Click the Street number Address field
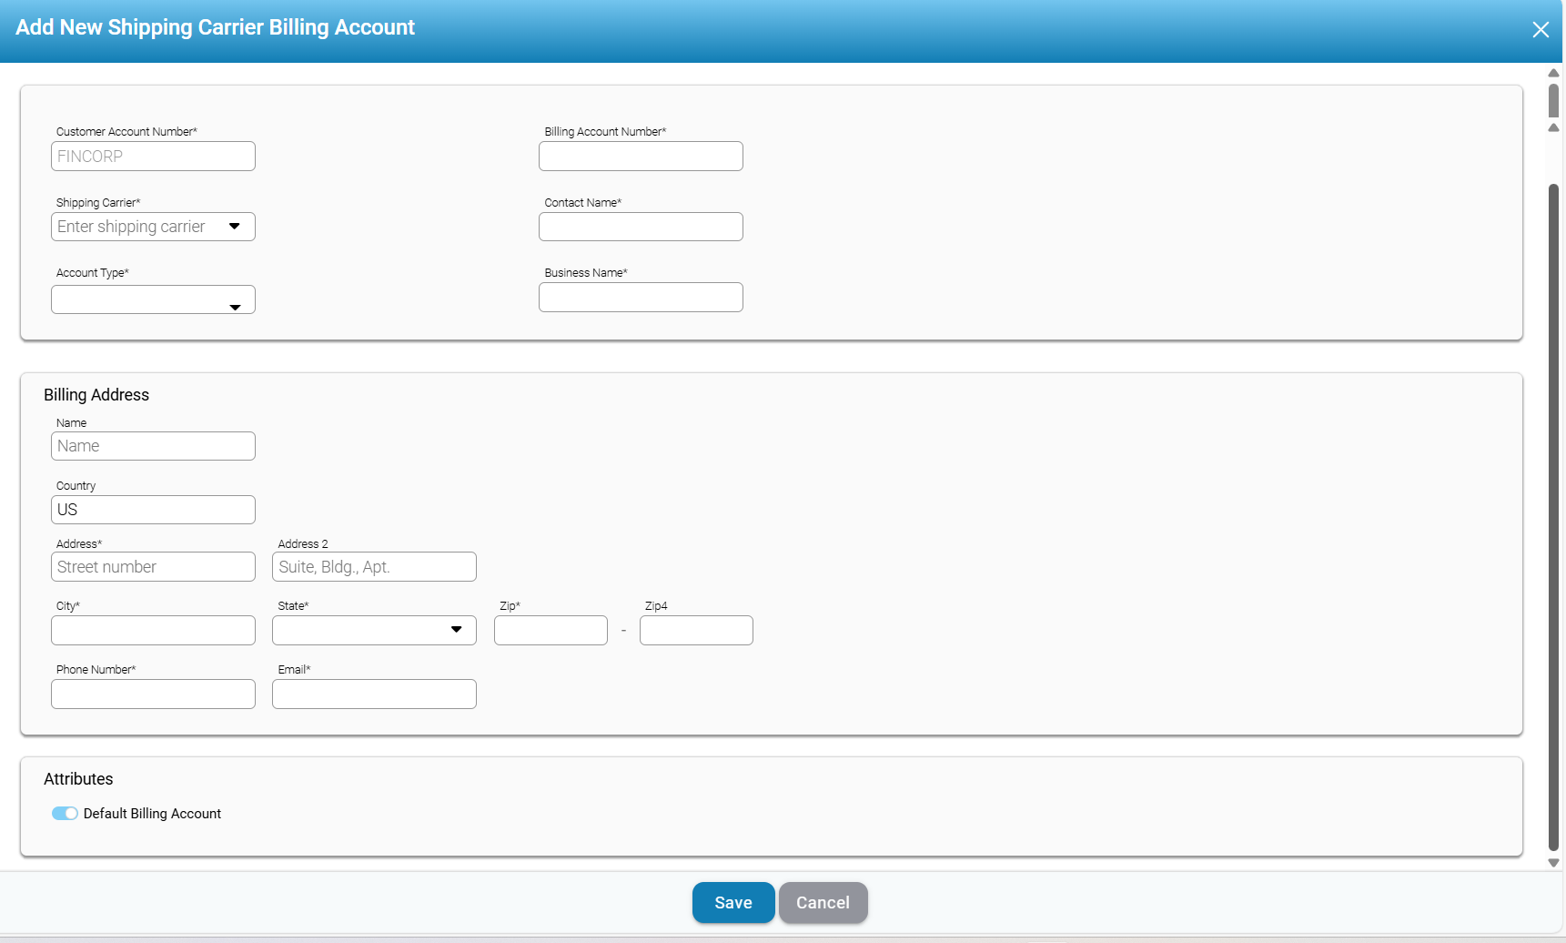 [153, 567]
